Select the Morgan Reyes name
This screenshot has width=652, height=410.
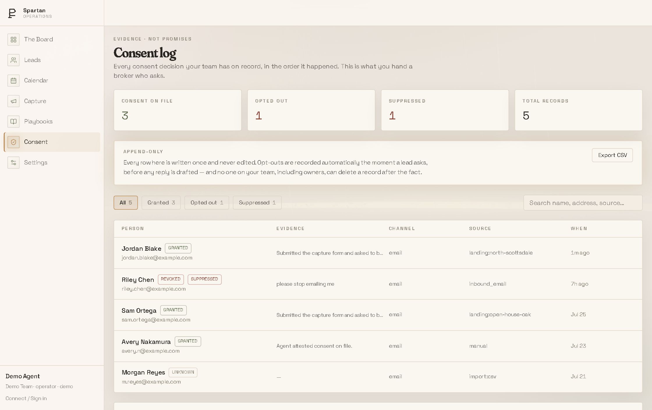[143, 372]
